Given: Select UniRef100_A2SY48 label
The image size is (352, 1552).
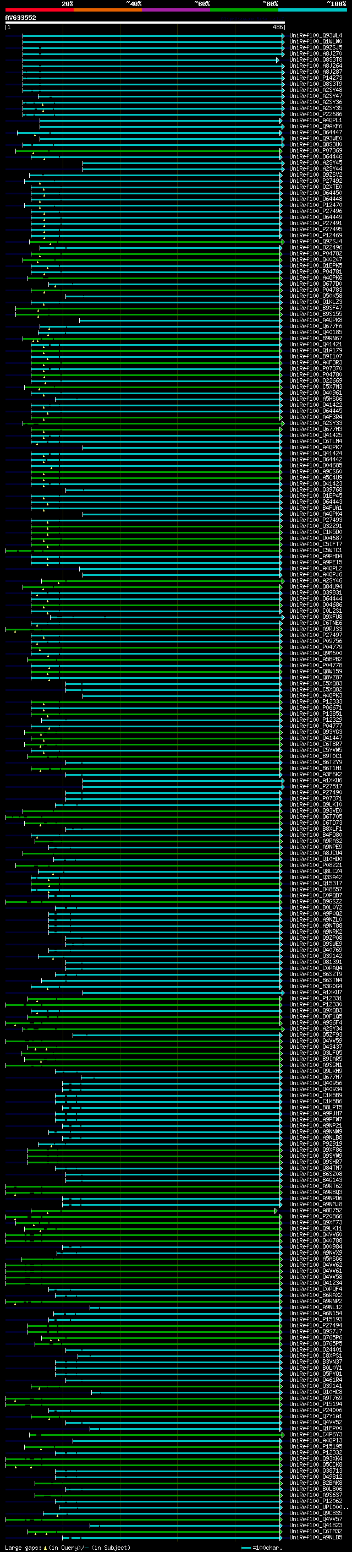Looking at the screenshot, I should tap(315, 90).
